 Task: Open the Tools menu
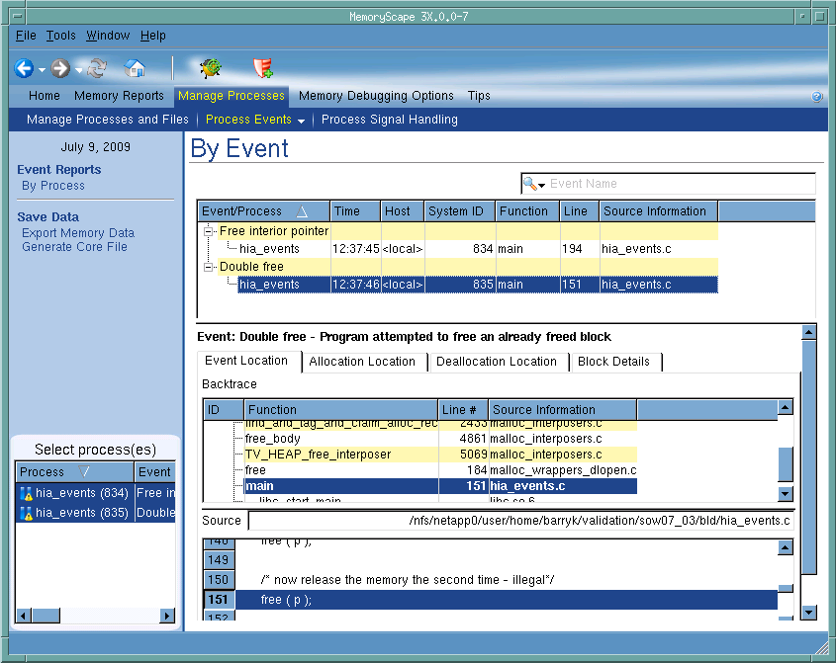click(x=60, y=36)
